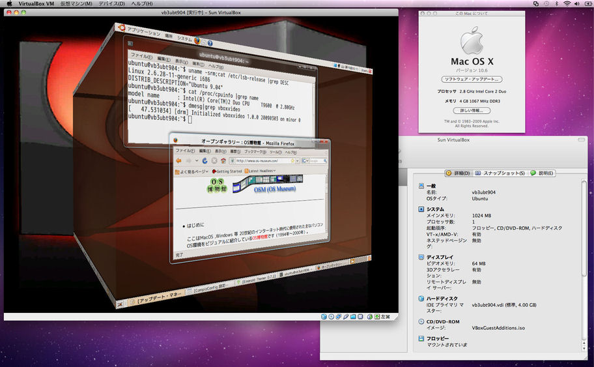594x367 pixels.
Task: Click the Ubuntu logo in the top panel
Action: (122, 27)
